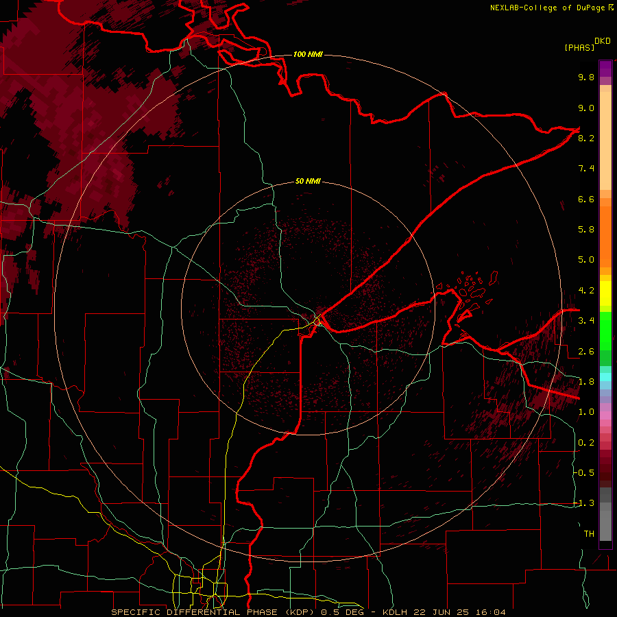617x617 pixels.
Task: Click the NEXLAB-College of DuPage credit text
Action: (x=551, y=8)
